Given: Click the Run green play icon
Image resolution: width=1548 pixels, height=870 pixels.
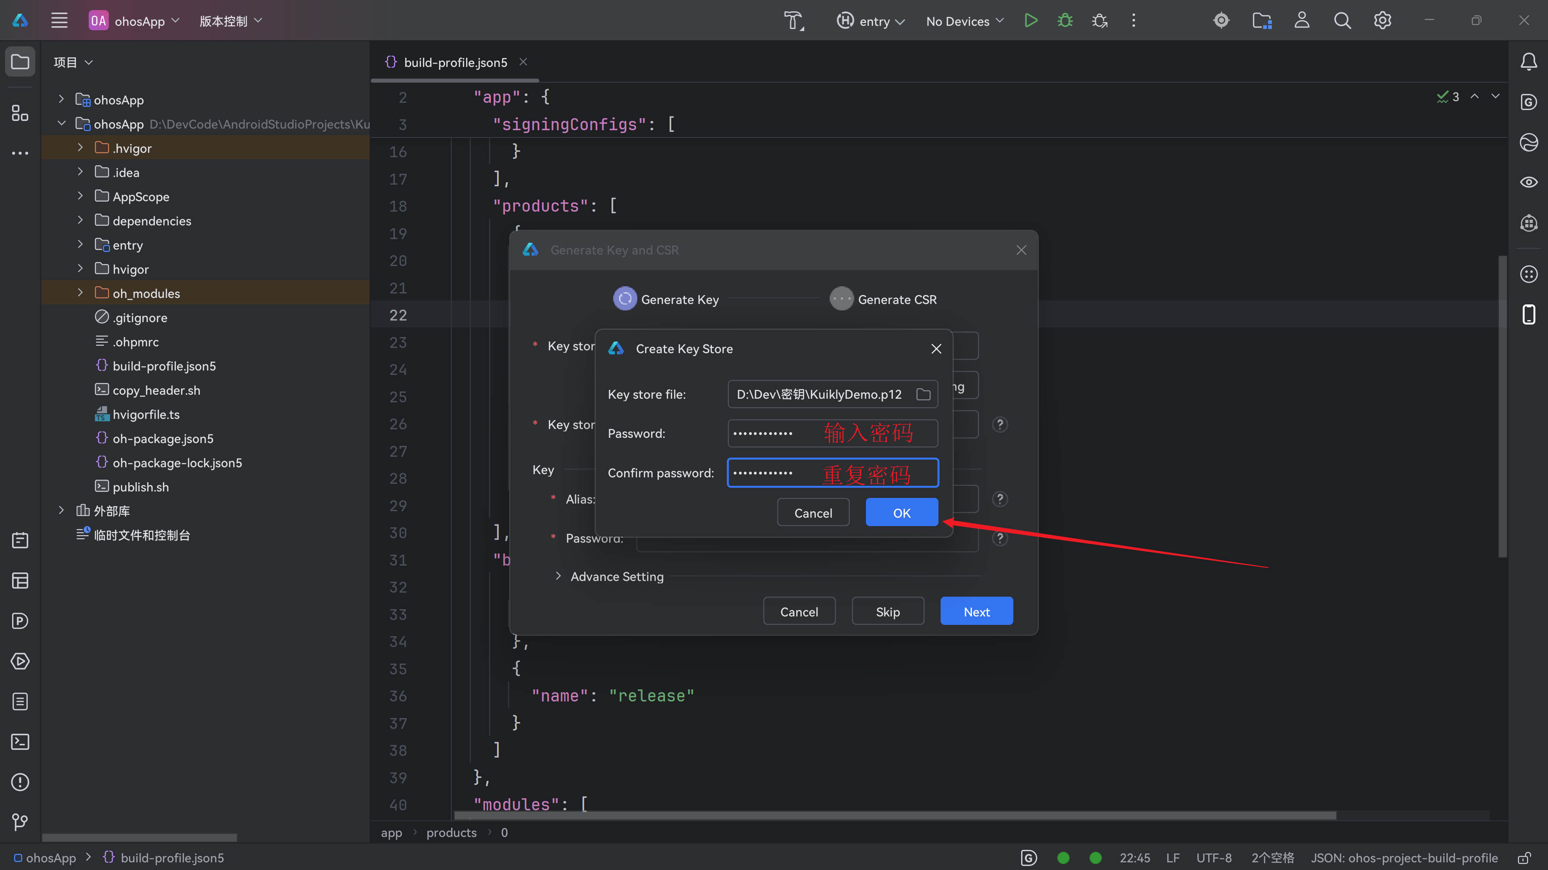Looking at the screenshot, I should click(1031, 21).
